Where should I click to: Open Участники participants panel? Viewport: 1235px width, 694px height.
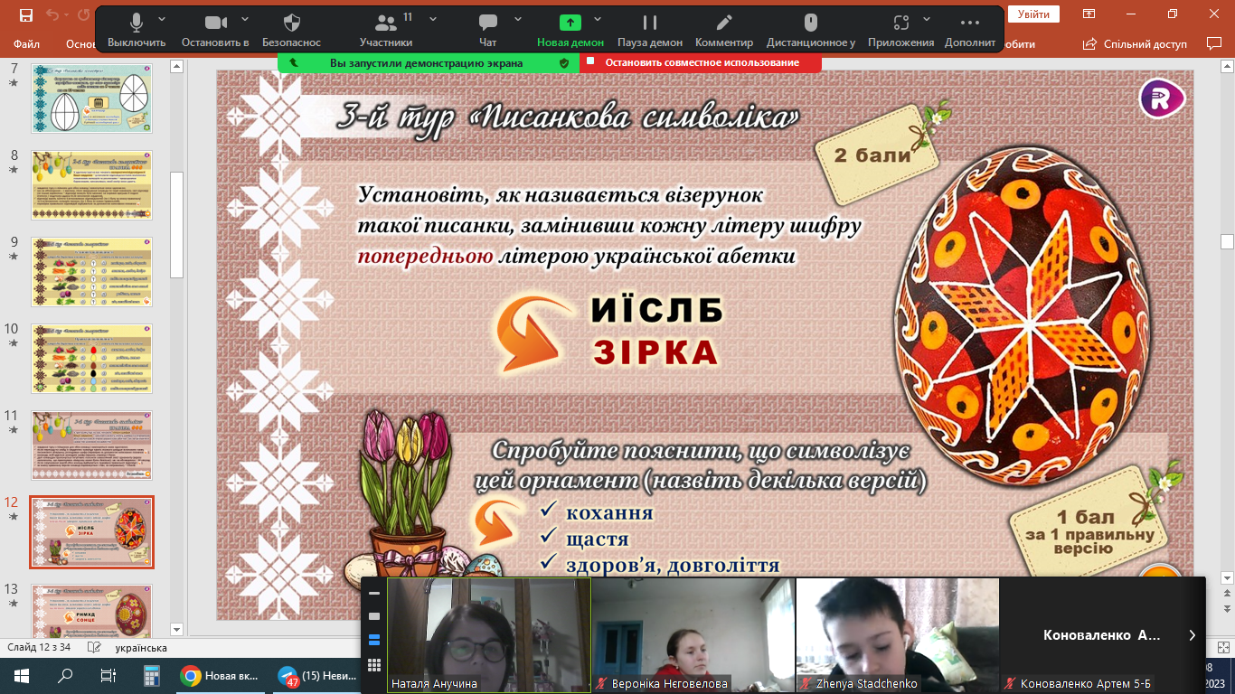[386, 31]
